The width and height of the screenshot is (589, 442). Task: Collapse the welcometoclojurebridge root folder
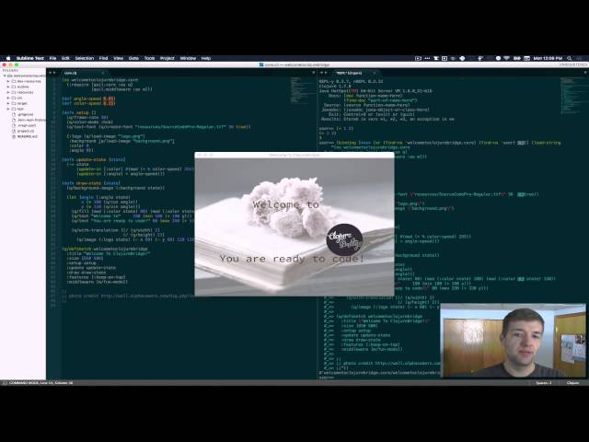point(5,76)
